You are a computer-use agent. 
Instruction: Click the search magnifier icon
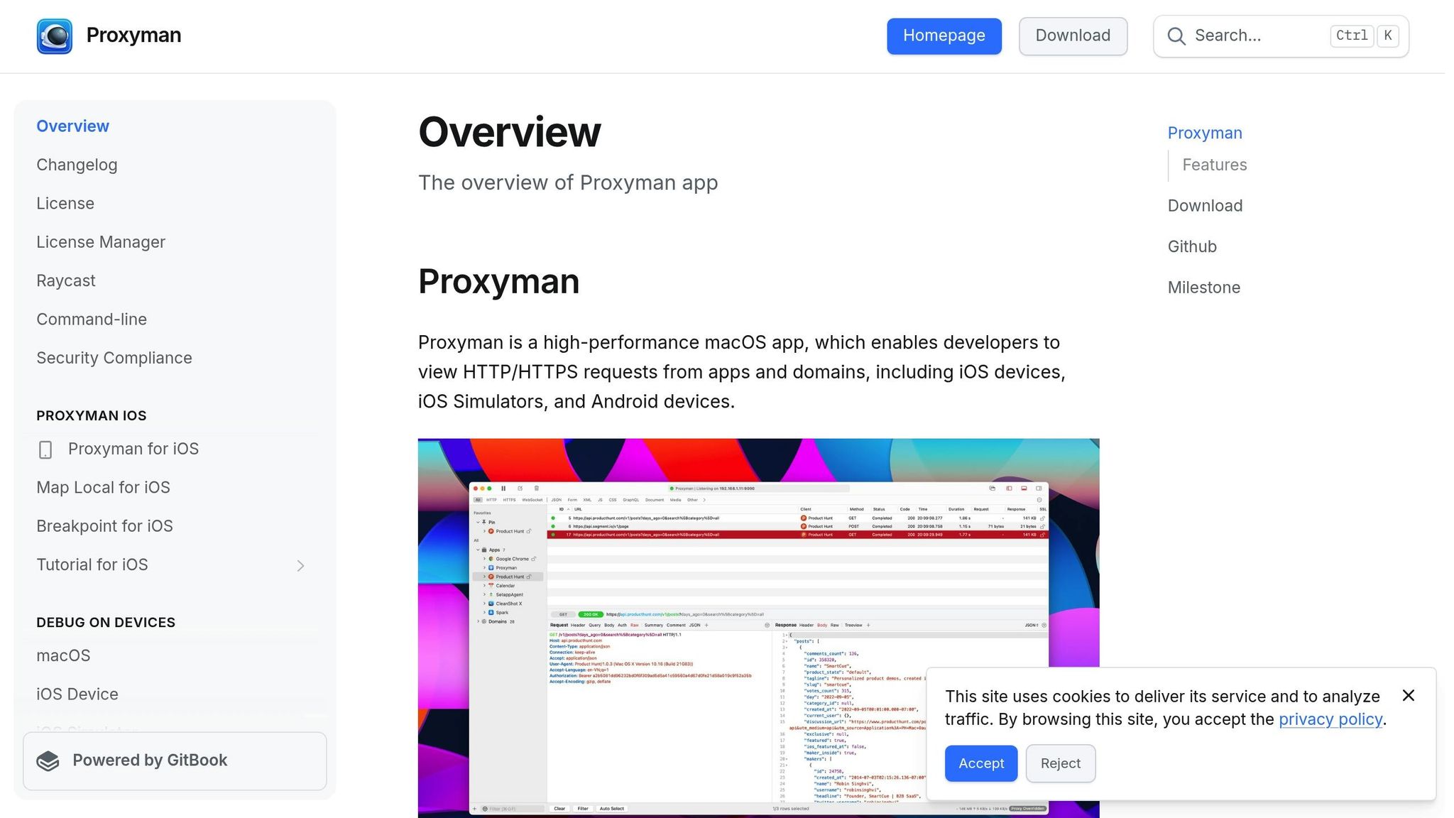pyautogui.click(x=1176, y=36)
